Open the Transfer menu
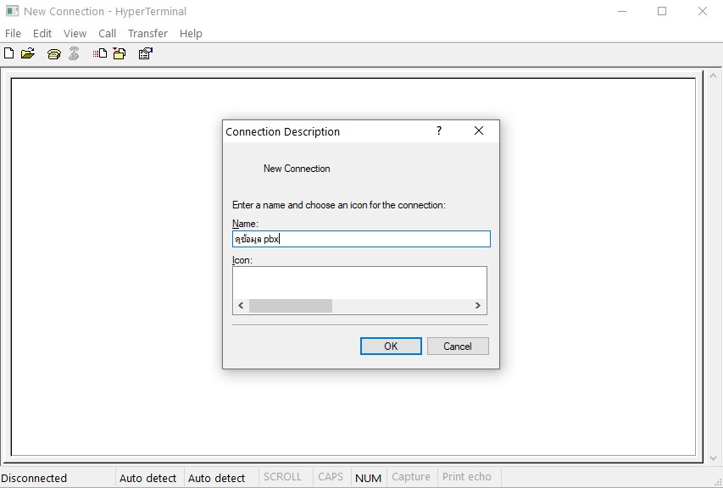Viewport: 723px width, 488px height. point(147,33)
